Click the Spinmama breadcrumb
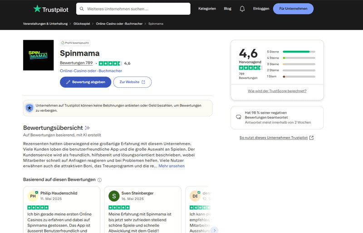The height and width of the screenshot is (233, 363). pos(156,24)
